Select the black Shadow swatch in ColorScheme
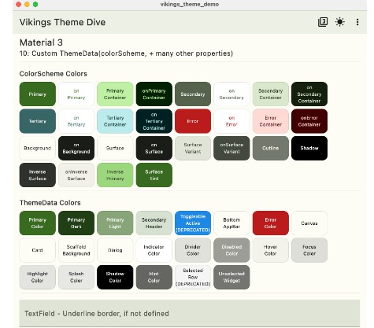Viewport: 374px width, 328px height. pos(309,148)
